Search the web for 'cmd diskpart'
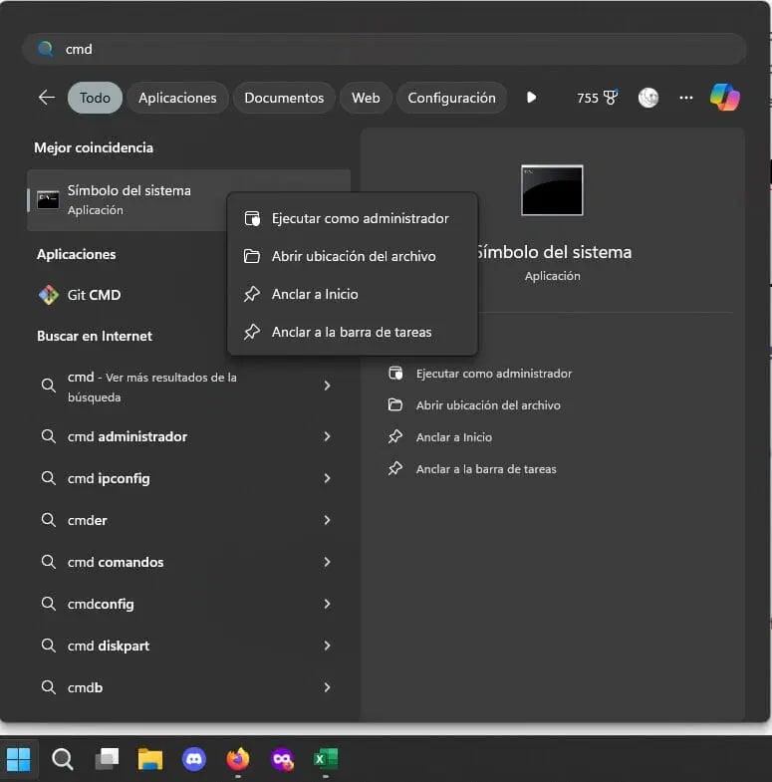 (188, 646)
